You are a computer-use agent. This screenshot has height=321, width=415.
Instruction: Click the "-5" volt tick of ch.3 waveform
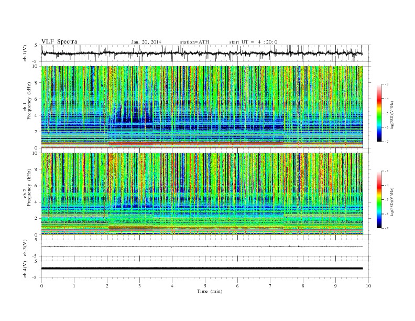click(36, 256)
